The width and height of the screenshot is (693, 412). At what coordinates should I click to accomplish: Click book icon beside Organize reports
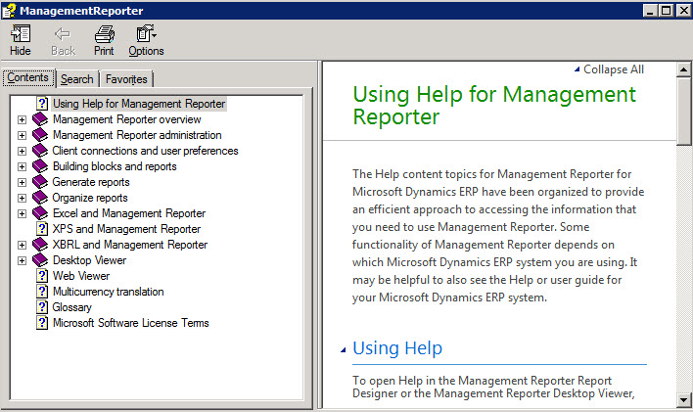(x=40, y=198)
